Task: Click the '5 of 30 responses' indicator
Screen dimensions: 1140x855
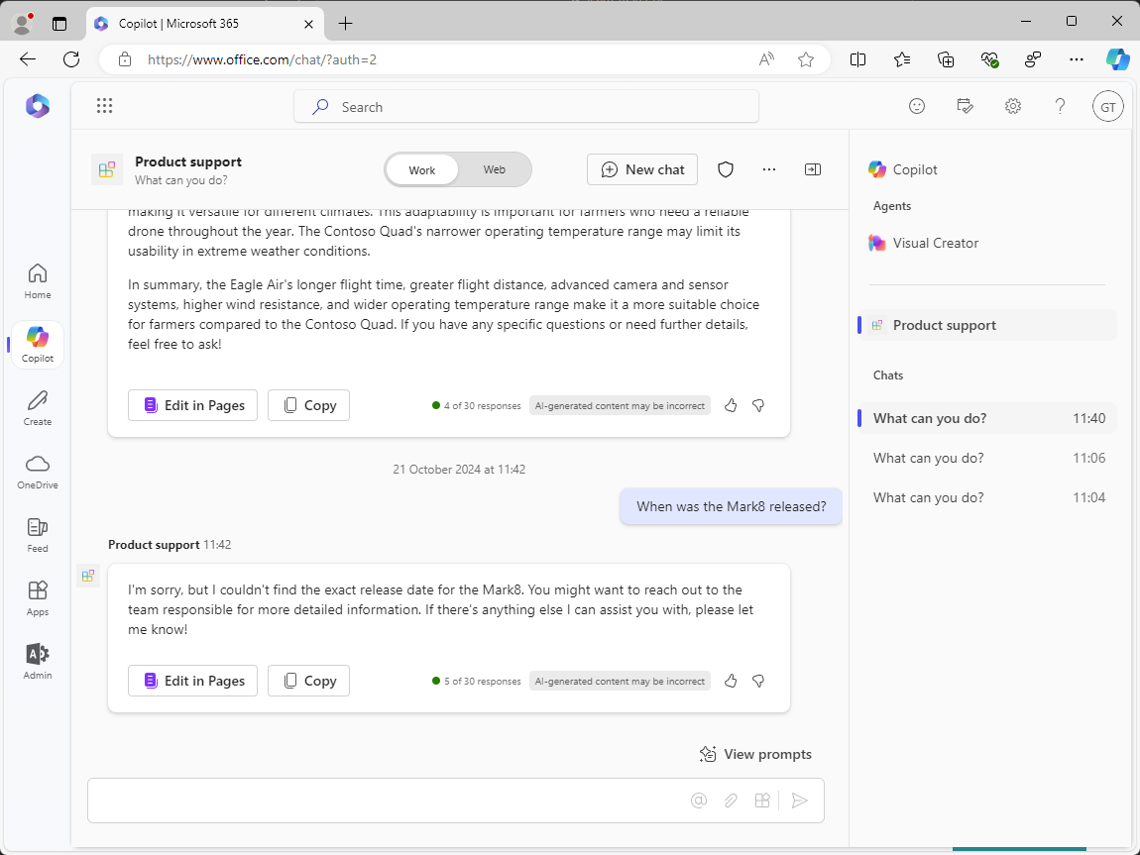Action: (x=476, y=681)
